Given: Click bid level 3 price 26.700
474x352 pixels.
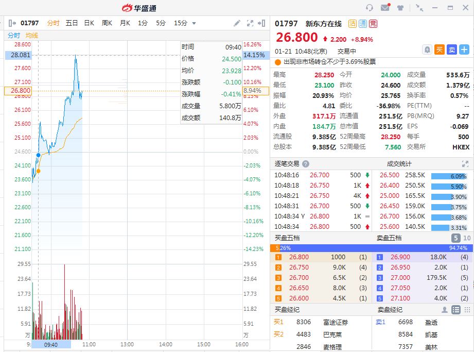Looking at the screenshot, I should 299,278.
